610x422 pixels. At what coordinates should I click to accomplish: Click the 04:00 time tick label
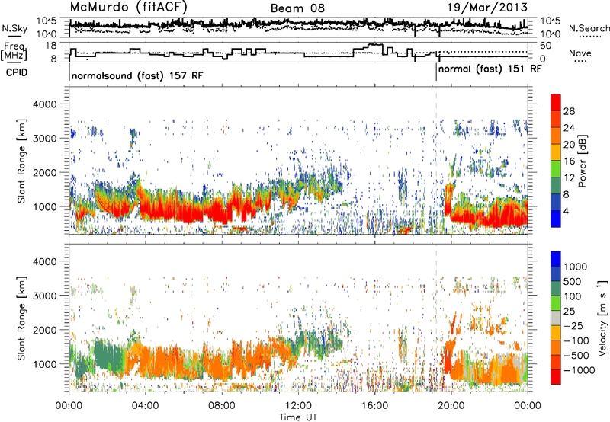pyautogui.click(x=145, y=406)
